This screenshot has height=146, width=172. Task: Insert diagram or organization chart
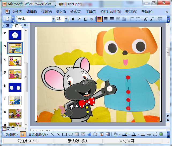[95, 134]
